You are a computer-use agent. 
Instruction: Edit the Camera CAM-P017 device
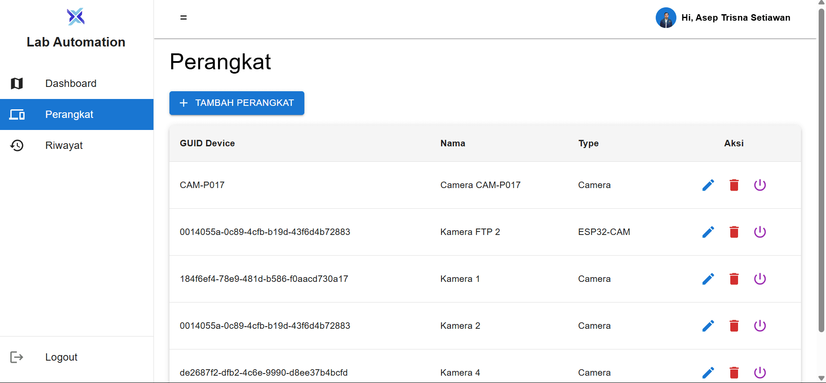[708, 185]
